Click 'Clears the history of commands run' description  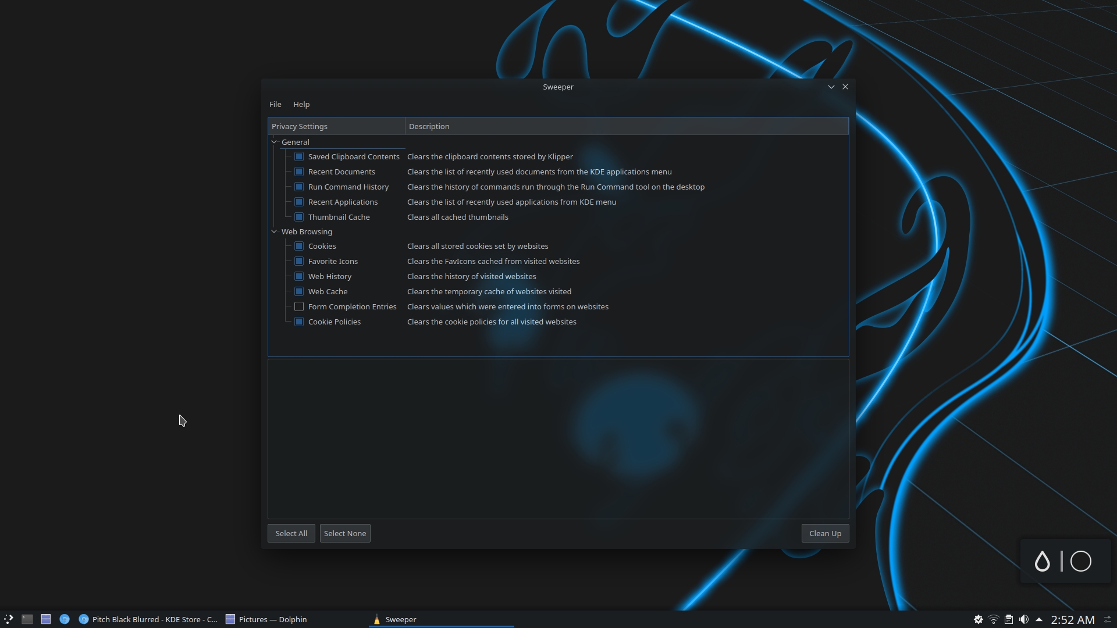(556, 187)
